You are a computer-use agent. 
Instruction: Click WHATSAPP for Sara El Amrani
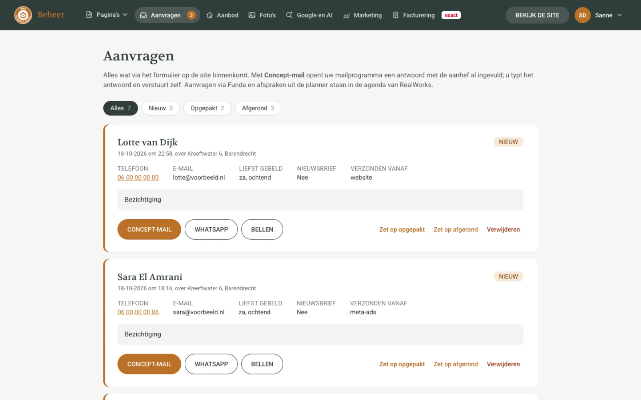pyautogui.click(x=211, y=364)
